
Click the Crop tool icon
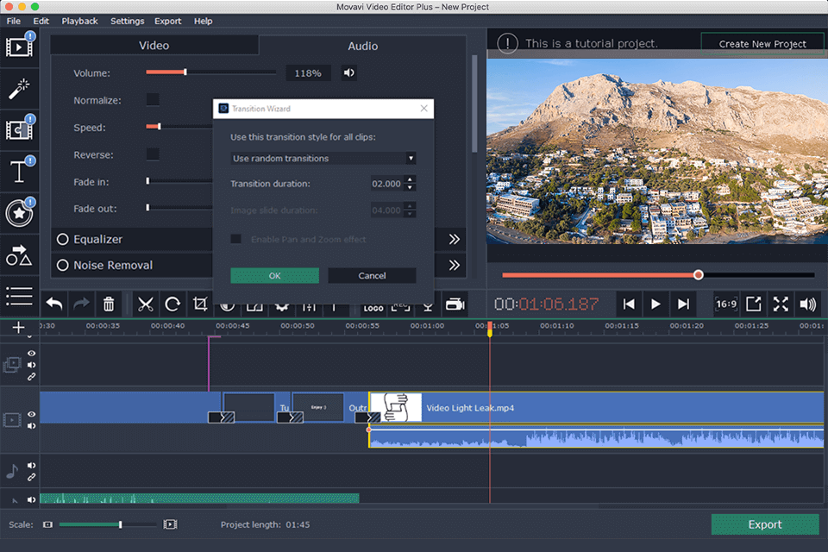click(x=200, y=304)
